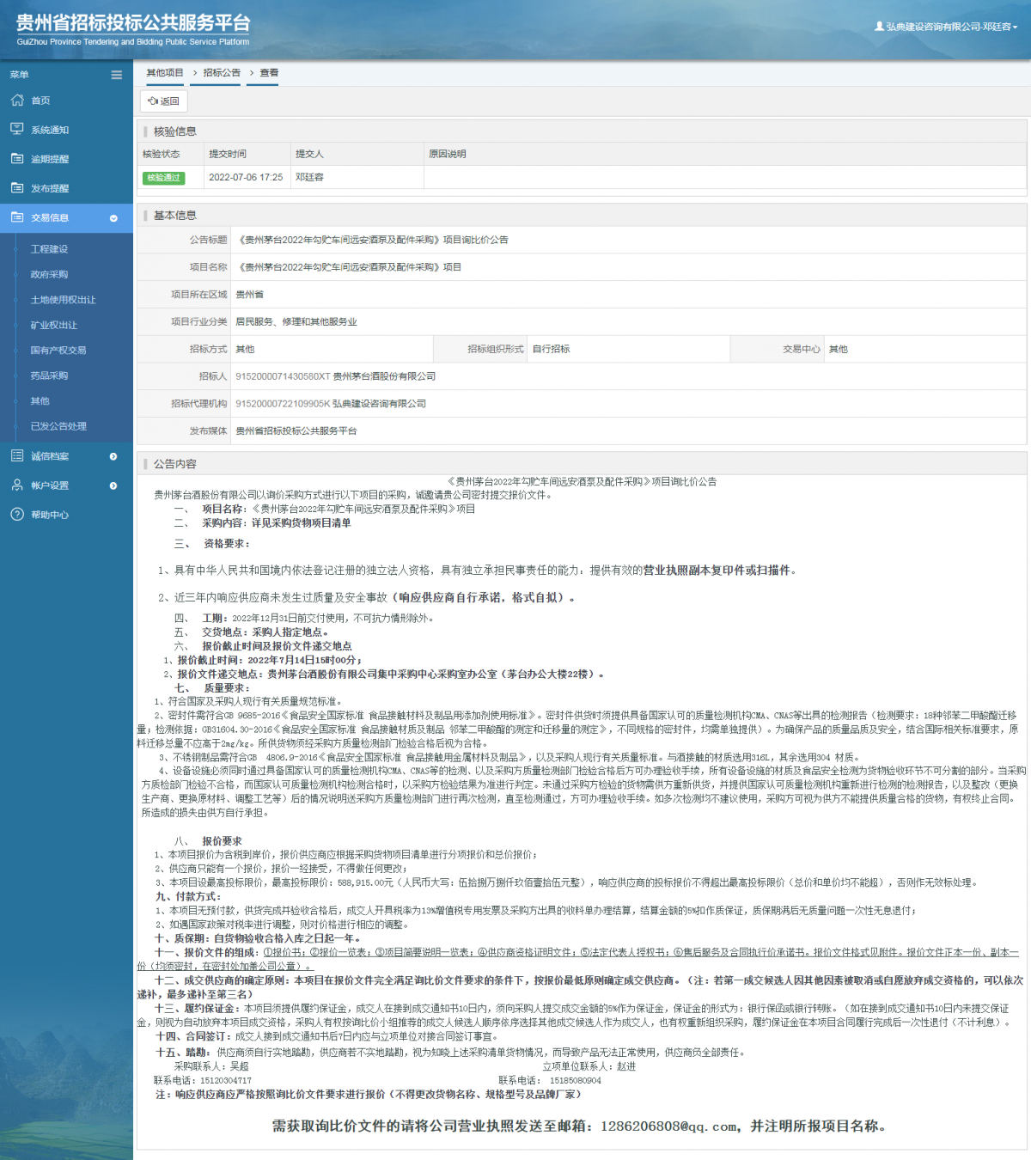Click contact phone 15185080904
This screenshot has width=1031, height=1160.
click(576, 1081)
